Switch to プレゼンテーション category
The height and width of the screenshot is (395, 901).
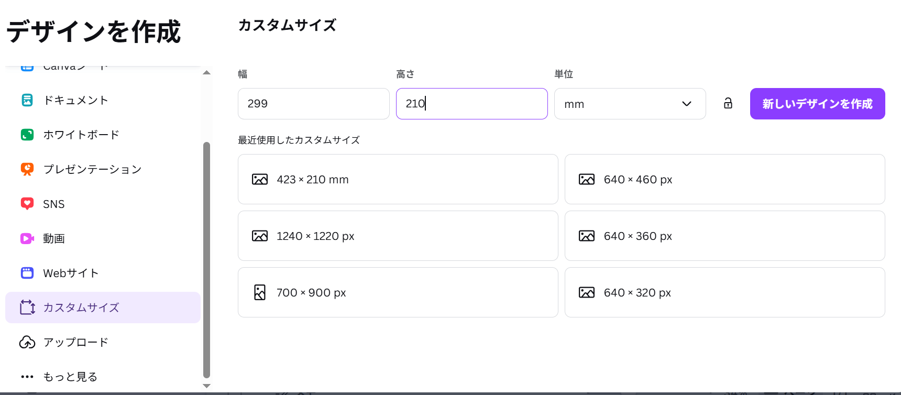103,169
